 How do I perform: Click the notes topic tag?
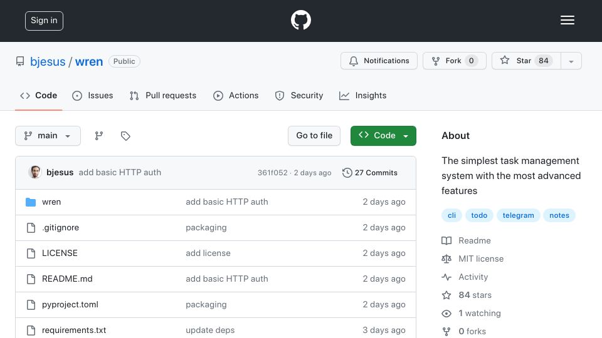point(559,215)
